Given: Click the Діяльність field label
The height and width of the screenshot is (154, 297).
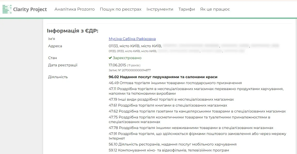Looking at the screenshot, I should pos(58,77).
